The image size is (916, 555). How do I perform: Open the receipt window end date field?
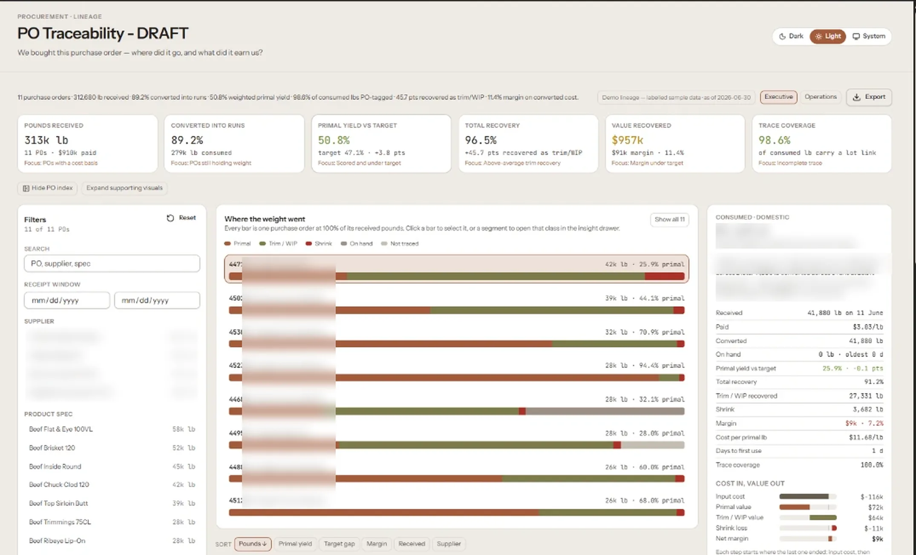[157, 300]
